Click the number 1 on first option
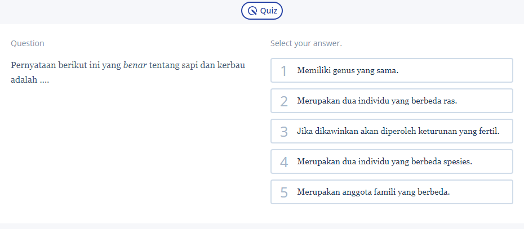The image size is (524, 229). 284,71
